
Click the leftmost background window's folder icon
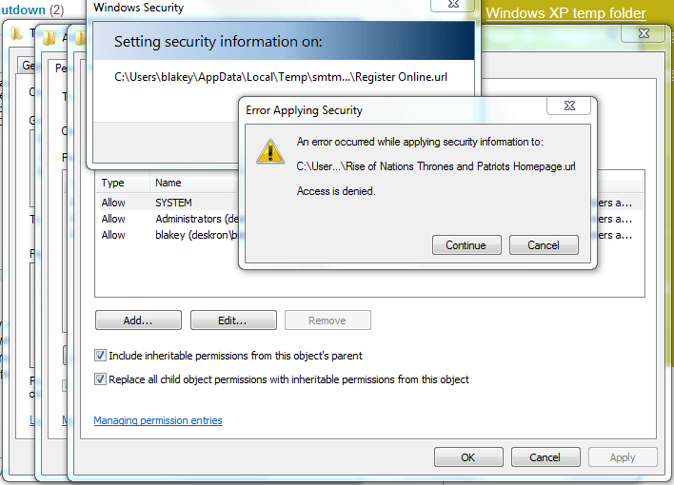click(17, 35)
